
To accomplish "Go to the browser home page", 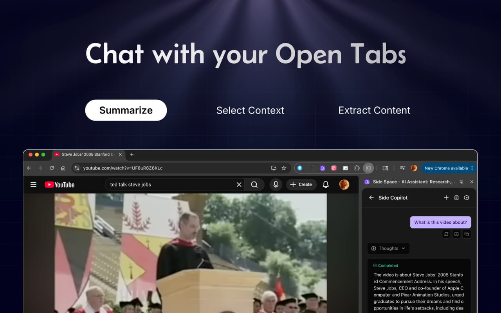I will click(63, 168).
